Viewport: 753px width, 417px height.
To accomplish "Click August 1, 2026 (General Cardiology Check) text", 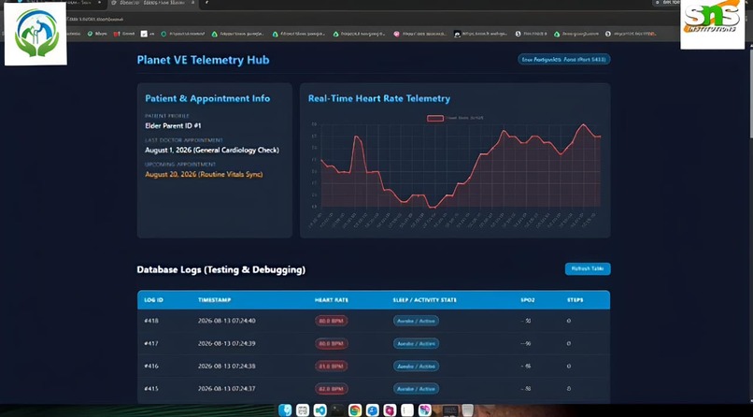I will 212,150.
